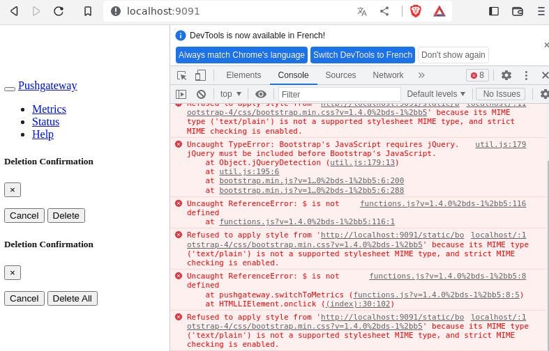Open util.js:195:6 stack trace link
Screen dimensions: 549x351
[x=249, y=171]
